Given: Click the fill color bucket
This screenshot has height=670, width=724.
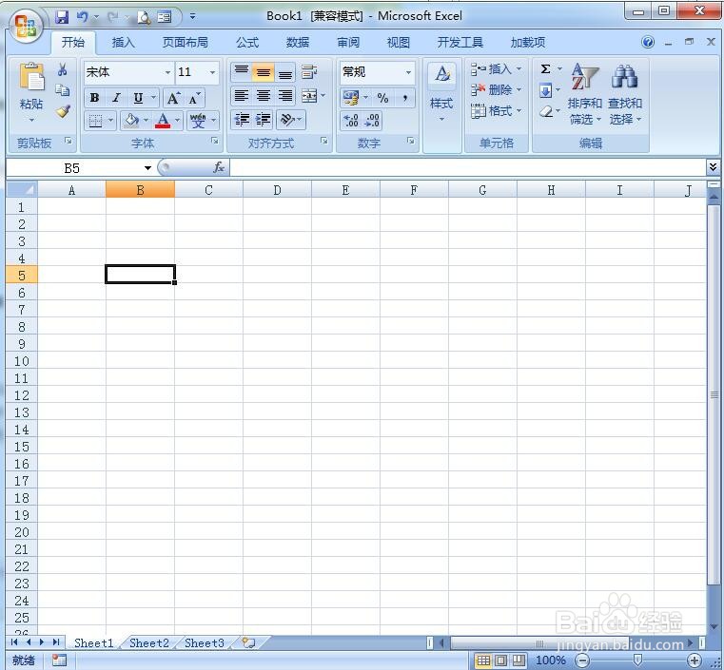Looking at the screenshot, I should tap(131, 121).
